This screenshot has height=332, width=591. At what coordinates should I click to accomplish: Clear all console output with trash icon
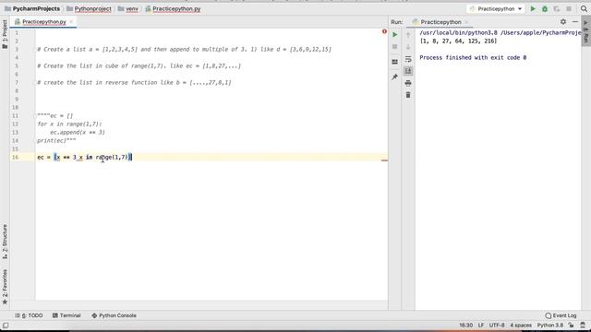(x=408, y=95)
